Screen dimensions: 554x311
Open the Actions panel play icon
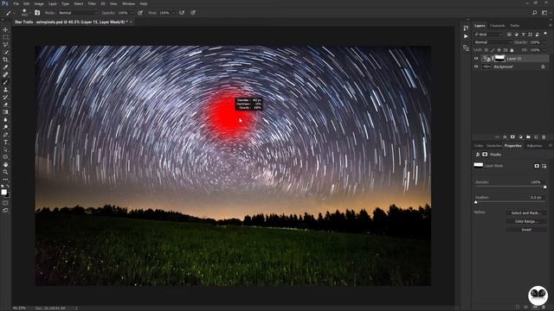click(466, 36)
